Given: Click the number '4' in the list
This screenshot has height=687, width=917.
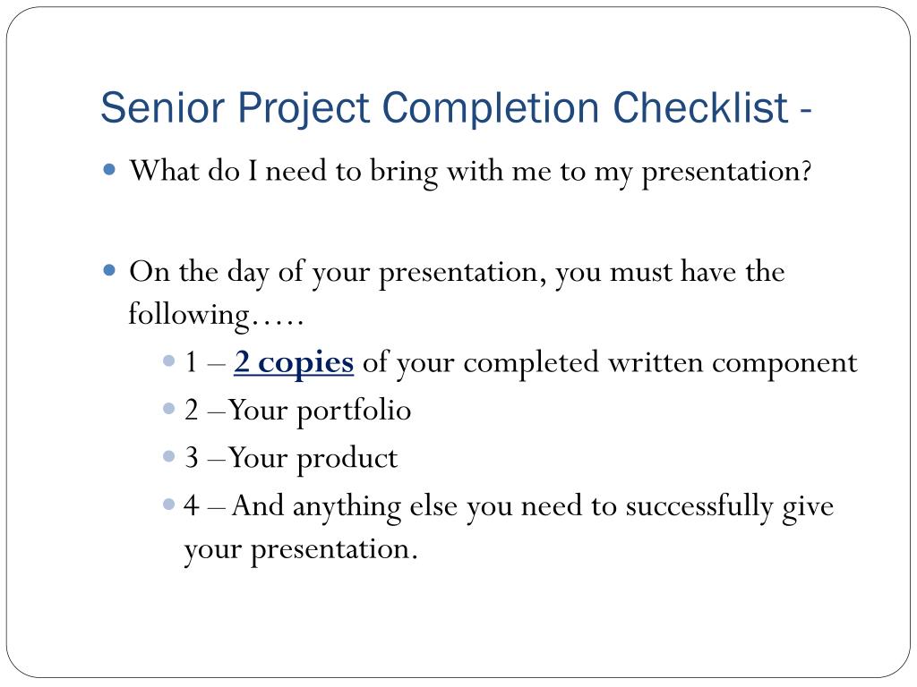Looking at the screenshot, I should [192, 506].
